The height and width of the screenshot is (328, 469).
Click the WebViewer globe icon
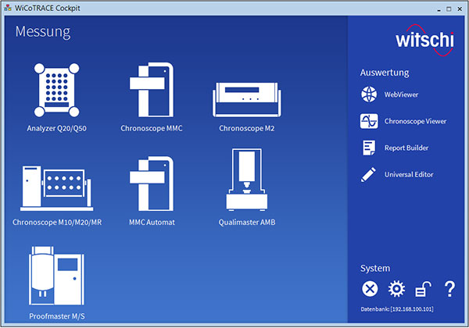(369, 94)
